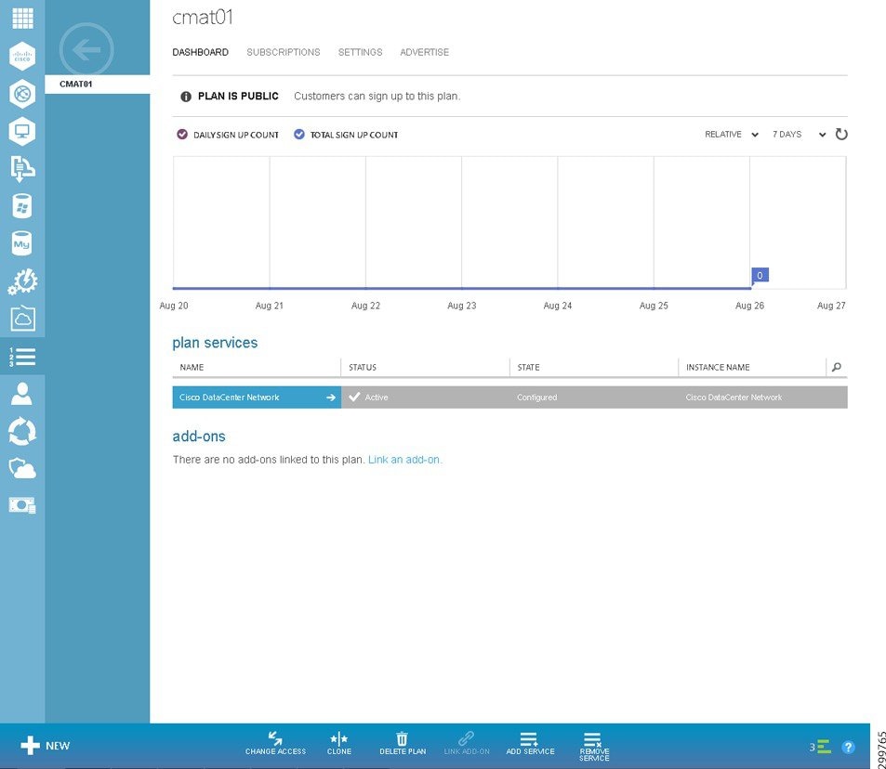Open the Automation gear icon

[22, 281]
